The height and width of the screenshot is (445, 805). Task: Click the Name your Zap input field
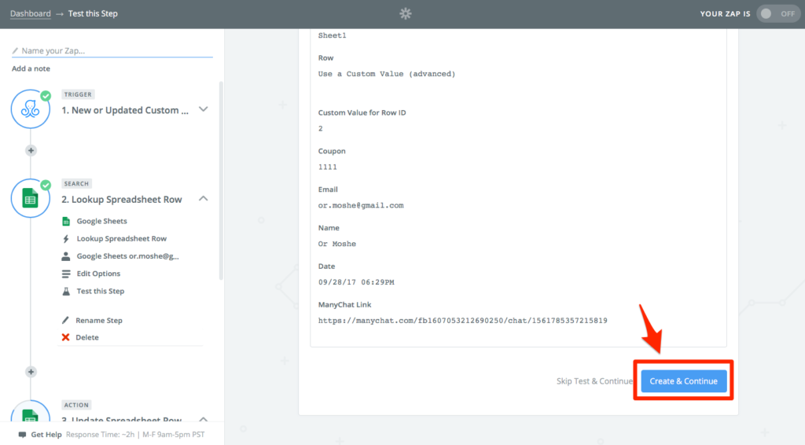pos(112,51)
